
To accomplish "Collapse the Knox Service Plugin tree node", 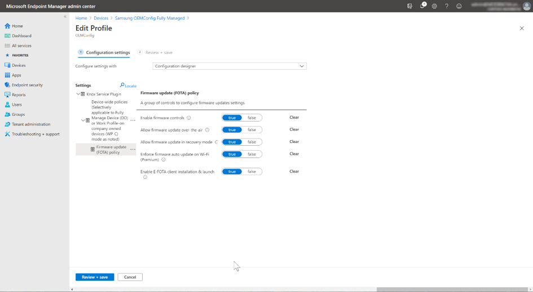I will pyautogui.click(x=78, y=94).
